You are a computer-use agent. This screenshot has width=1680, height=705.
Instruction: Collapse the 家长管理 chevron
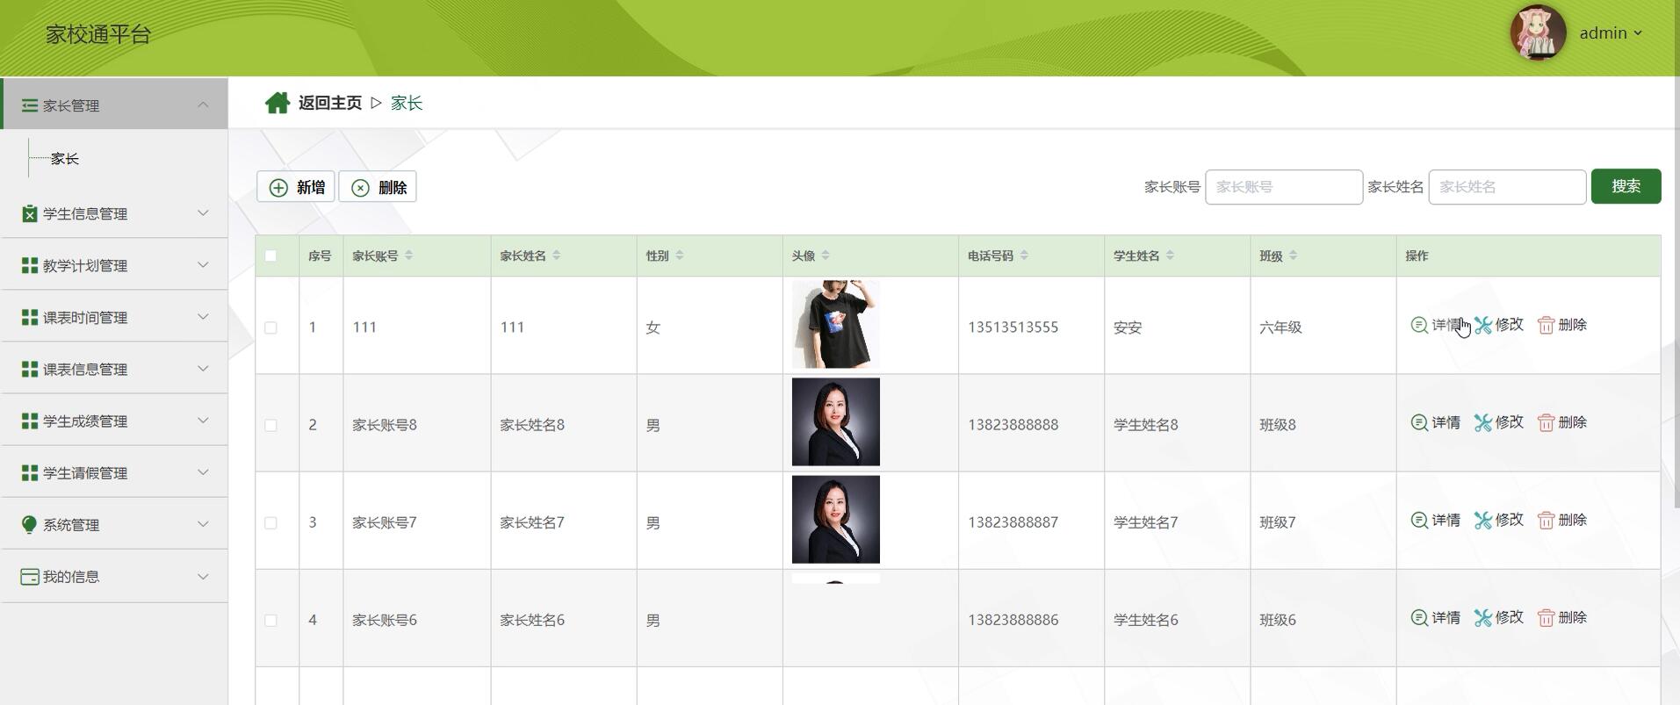(x=203, y=104)
